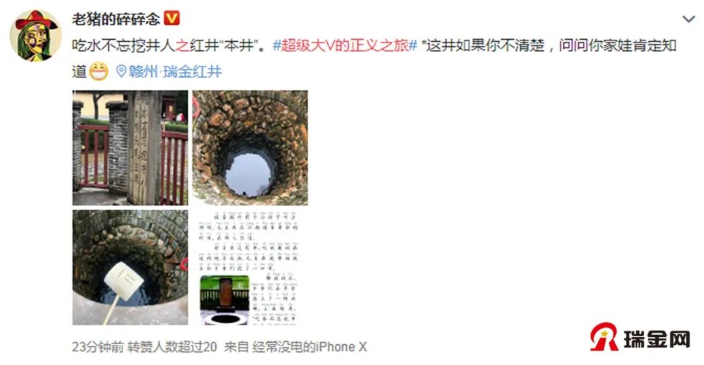Open the textbook page thumbnail

(250, 268)
